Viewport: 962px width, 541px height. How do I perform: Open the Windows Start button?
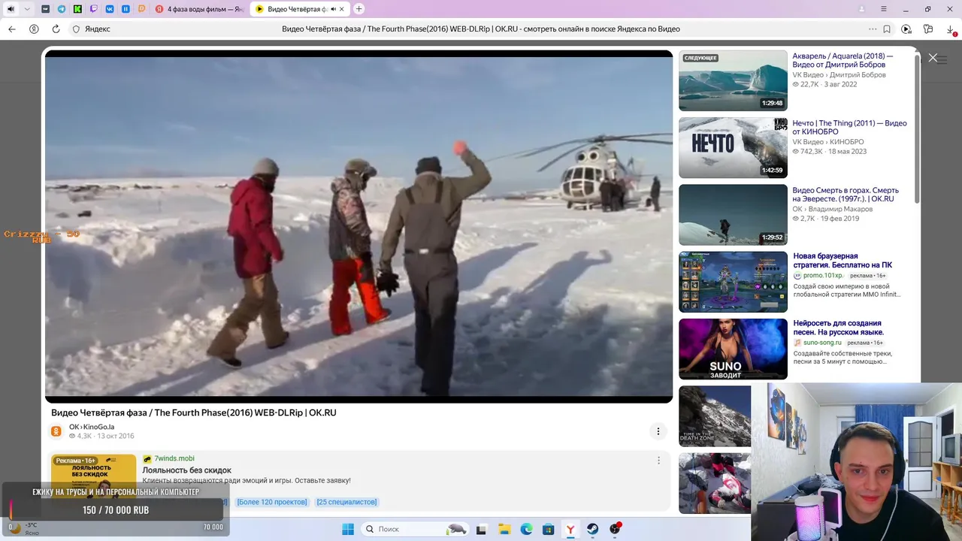(348, 529)
